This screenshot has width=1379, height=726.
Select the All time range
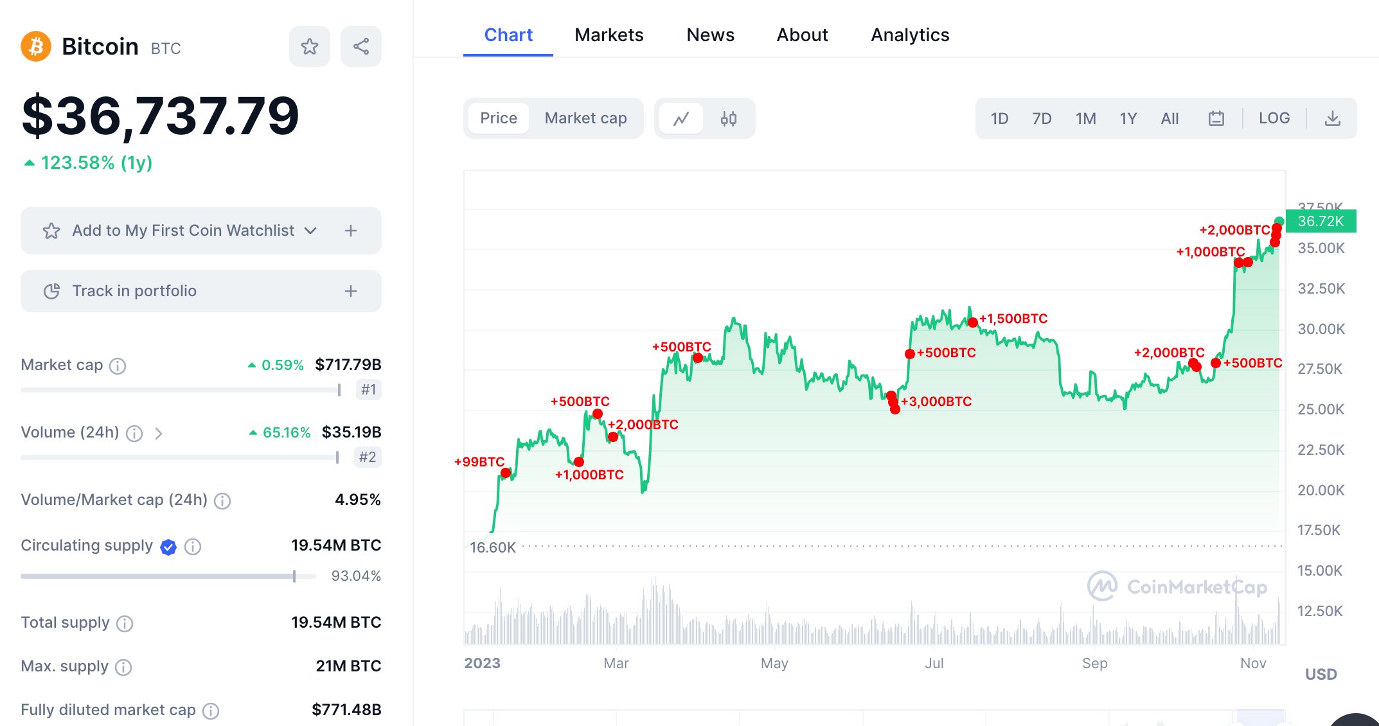(1170, 118)
